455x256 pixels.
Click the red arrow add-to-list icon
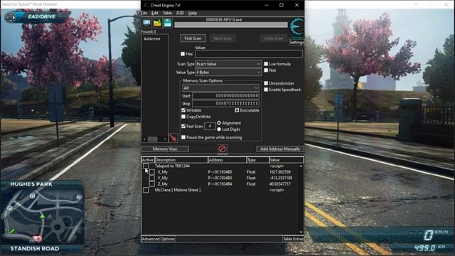point(173,137)
